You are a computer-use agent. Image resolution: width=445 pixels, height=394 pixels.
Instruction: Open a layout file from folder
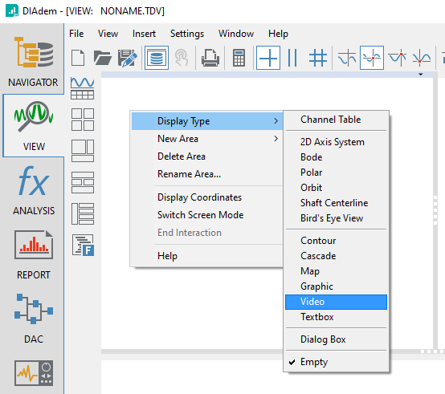point(102,58)
